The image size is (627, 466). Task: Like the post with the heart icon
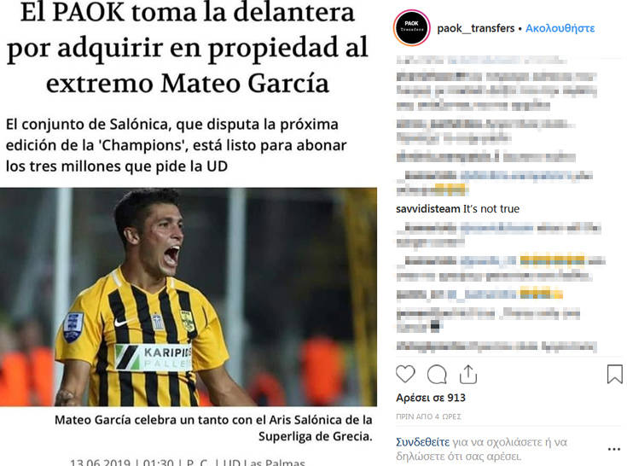(405, 375)
